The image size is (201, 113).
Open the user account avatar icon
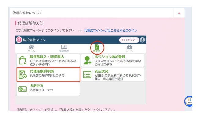tap(142, 40)
